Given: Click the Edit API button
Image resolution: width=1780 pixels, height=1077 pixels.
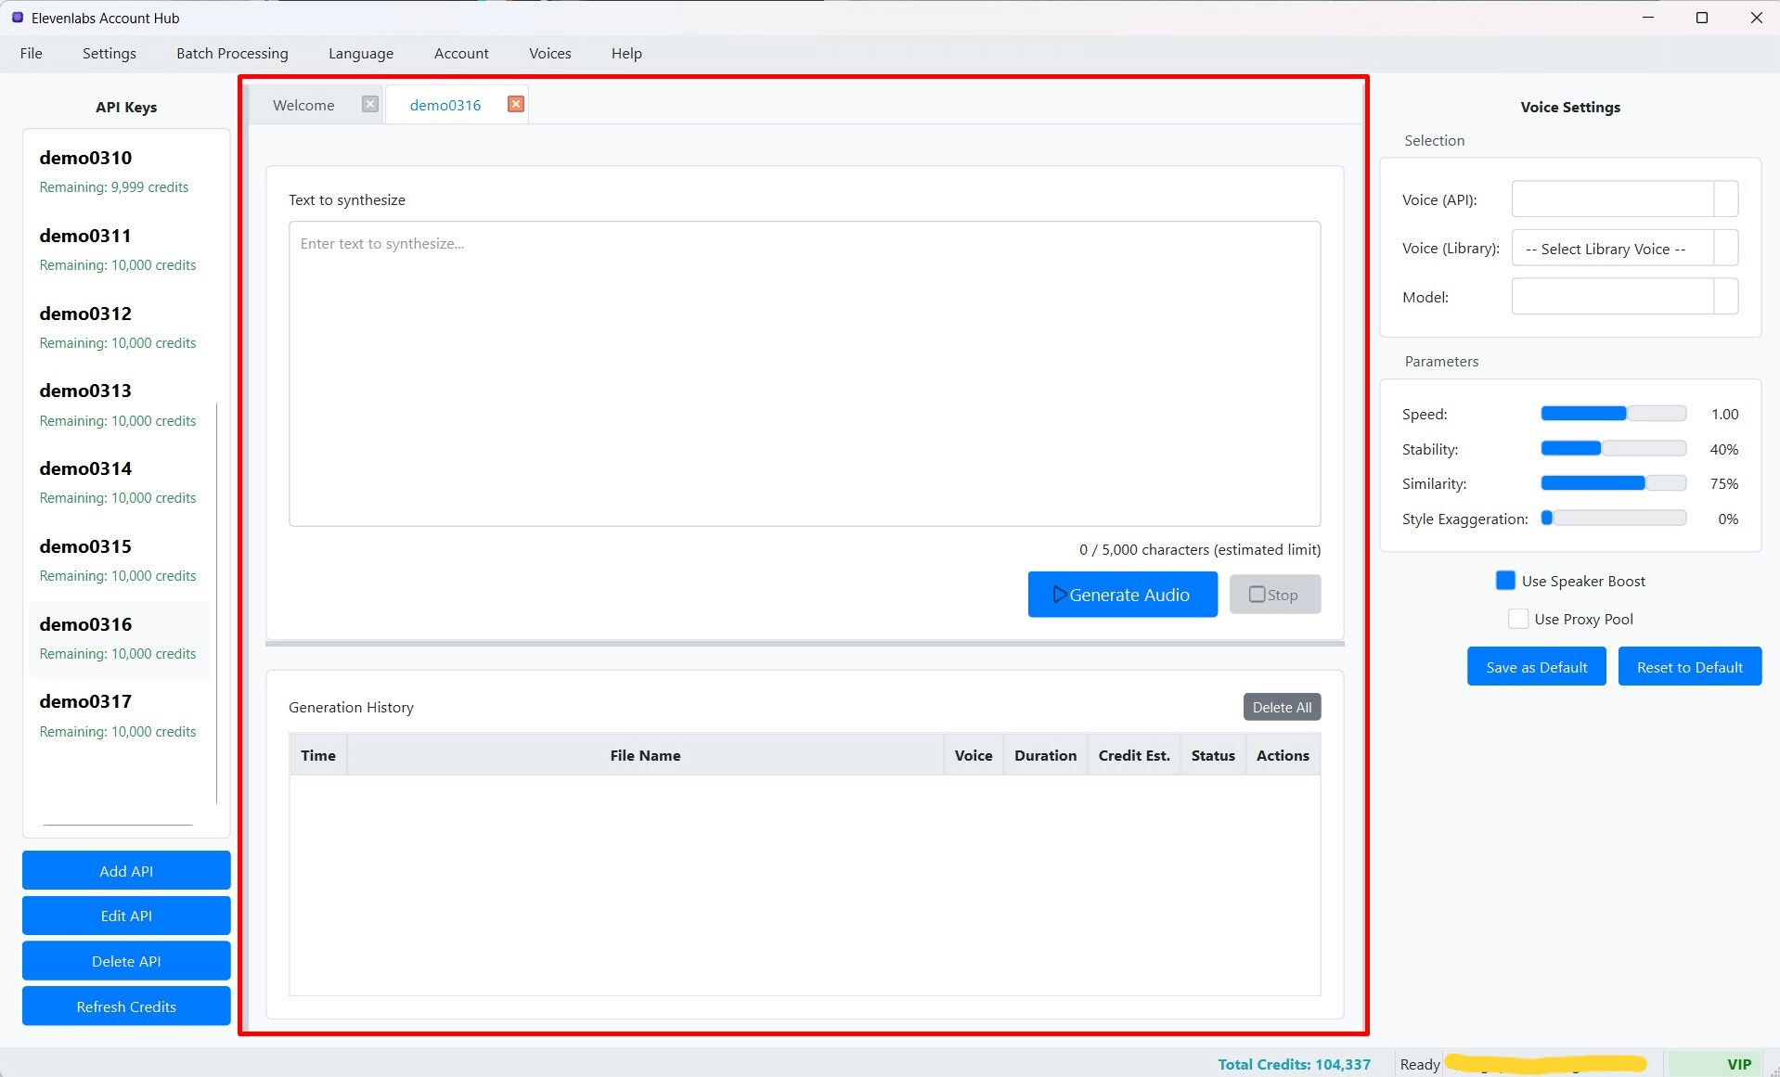Looking at the screenshot, I should (126, 916).
